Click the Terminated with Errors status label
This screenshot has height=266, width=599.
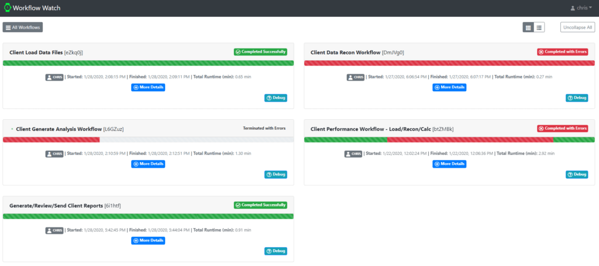point(264,129)
